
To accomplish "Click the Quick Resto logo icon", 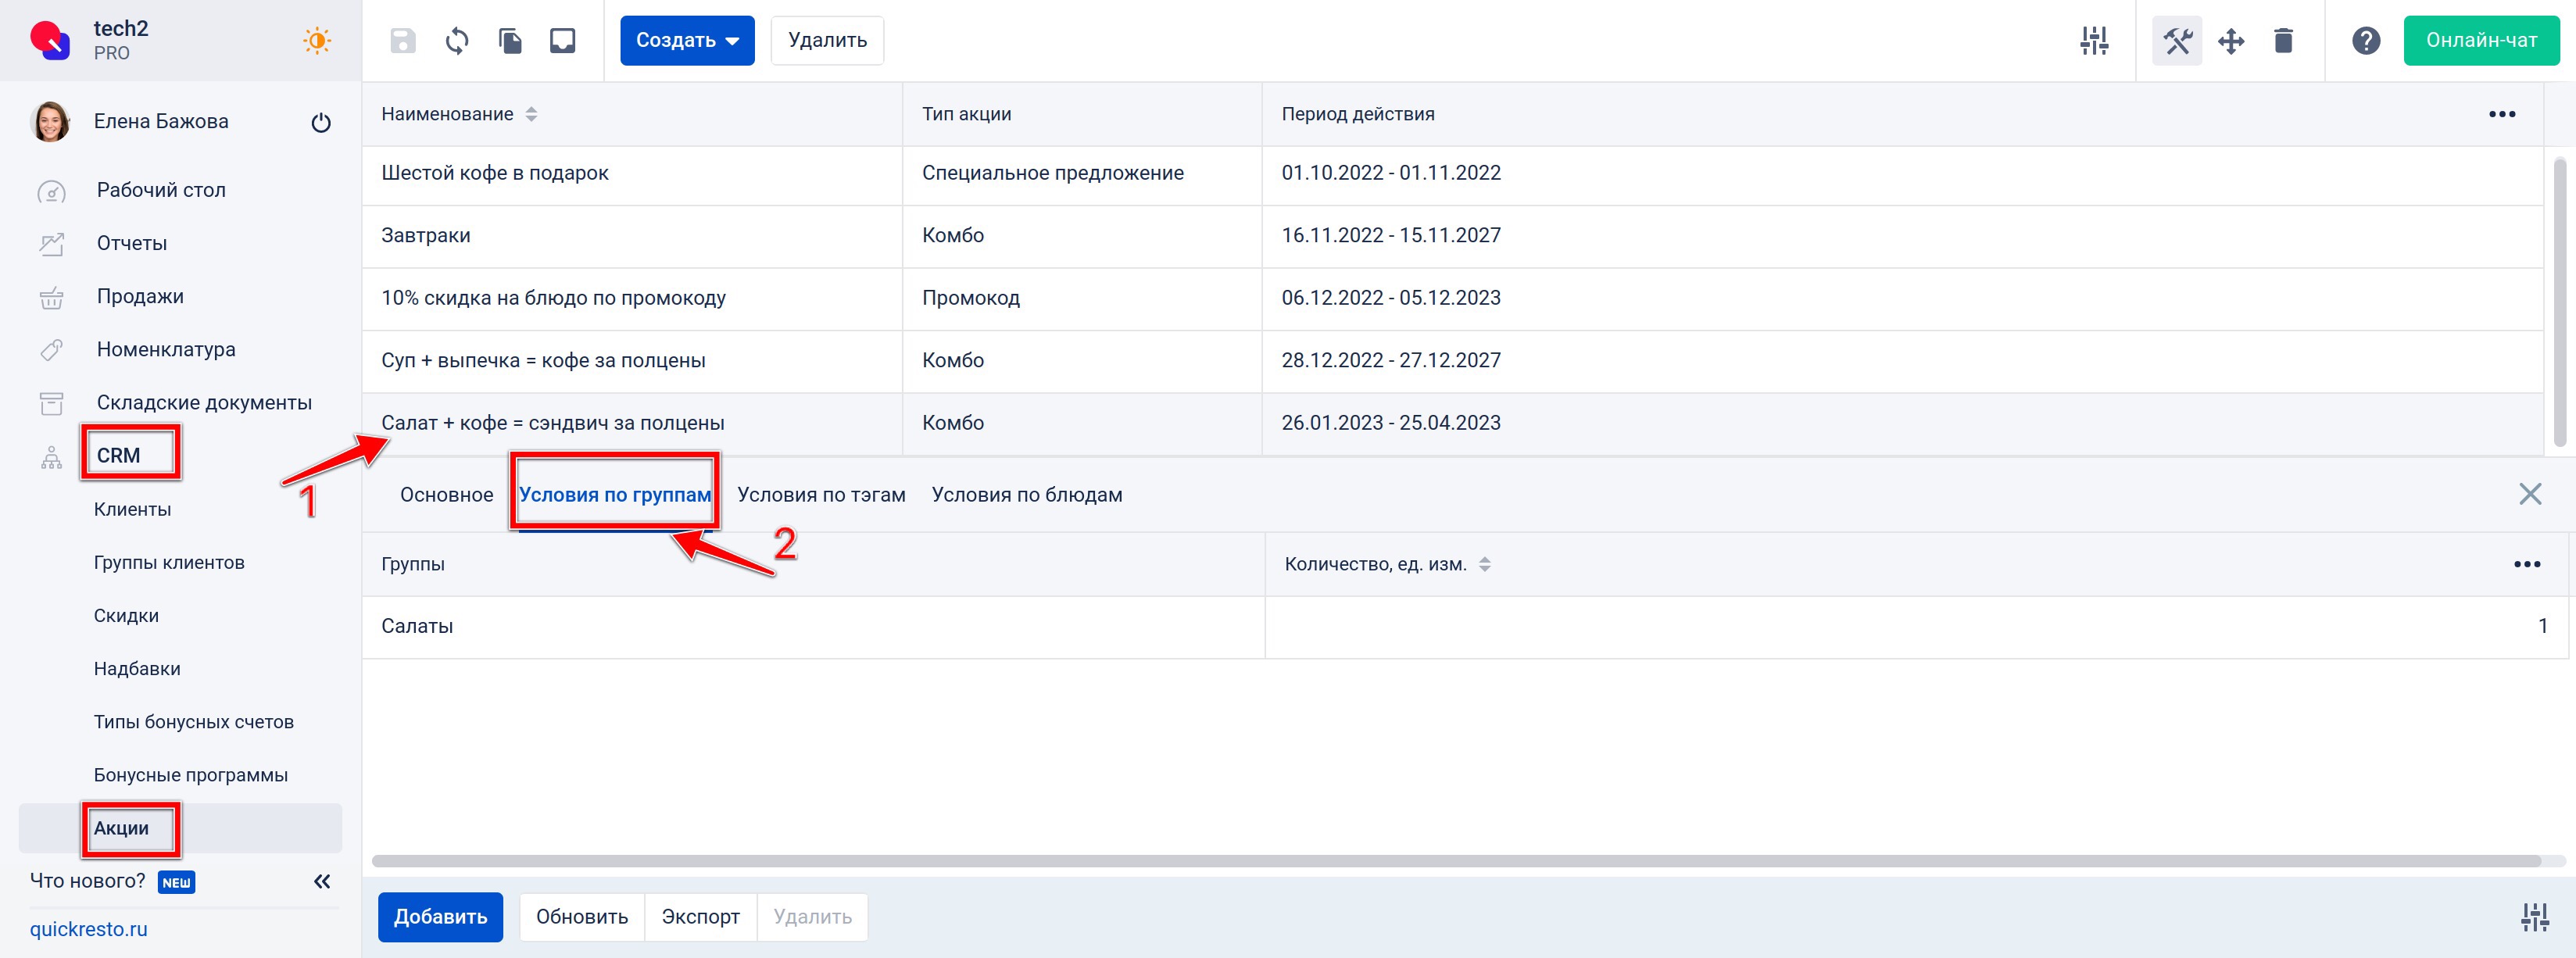I will 50,41.
